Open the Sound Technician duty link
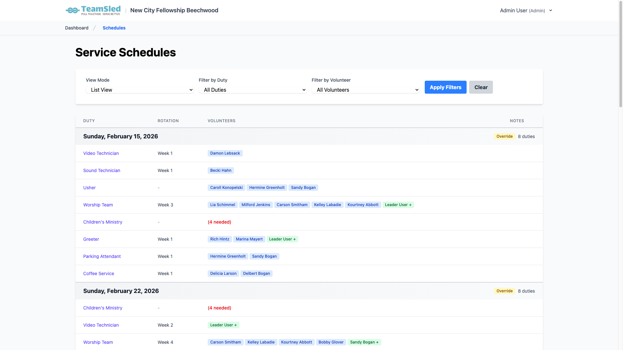 [x=102, y=170]
